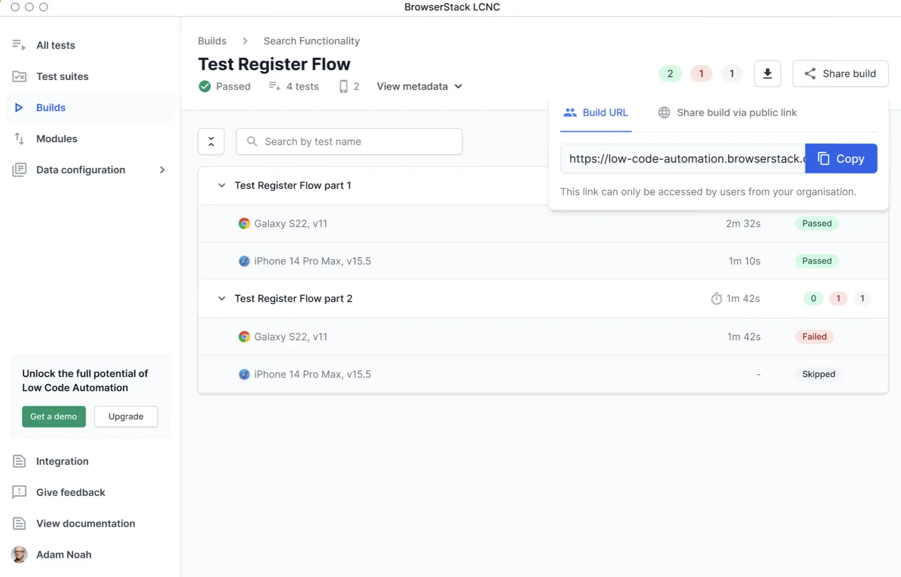Expand the View metadata dropdown

click(419, 86)
